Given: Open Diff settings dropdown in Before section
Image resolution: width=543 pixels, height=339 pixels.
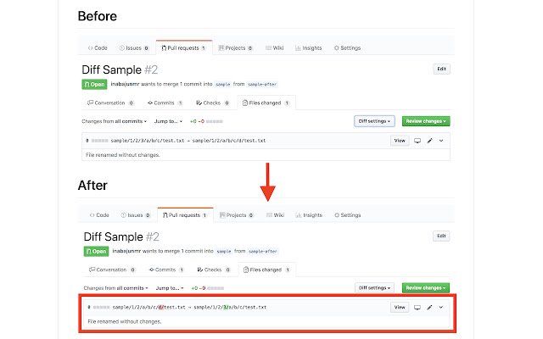Looking at the screenshot, I should (x=373, y=121).
